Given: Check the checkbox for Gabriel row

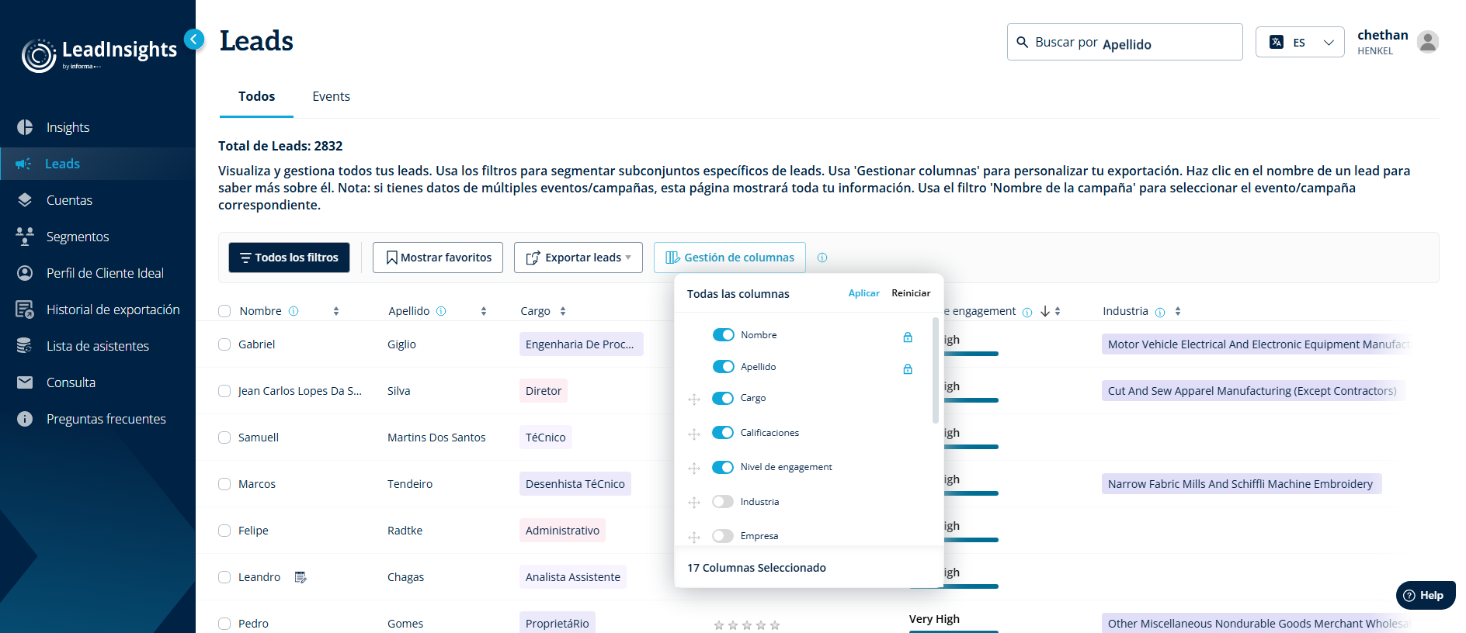Looking at the screenshot, I should [224, 344].
